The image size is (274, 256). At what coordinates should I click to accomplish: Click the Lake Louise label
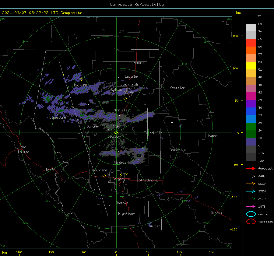(x=23, y=149)
